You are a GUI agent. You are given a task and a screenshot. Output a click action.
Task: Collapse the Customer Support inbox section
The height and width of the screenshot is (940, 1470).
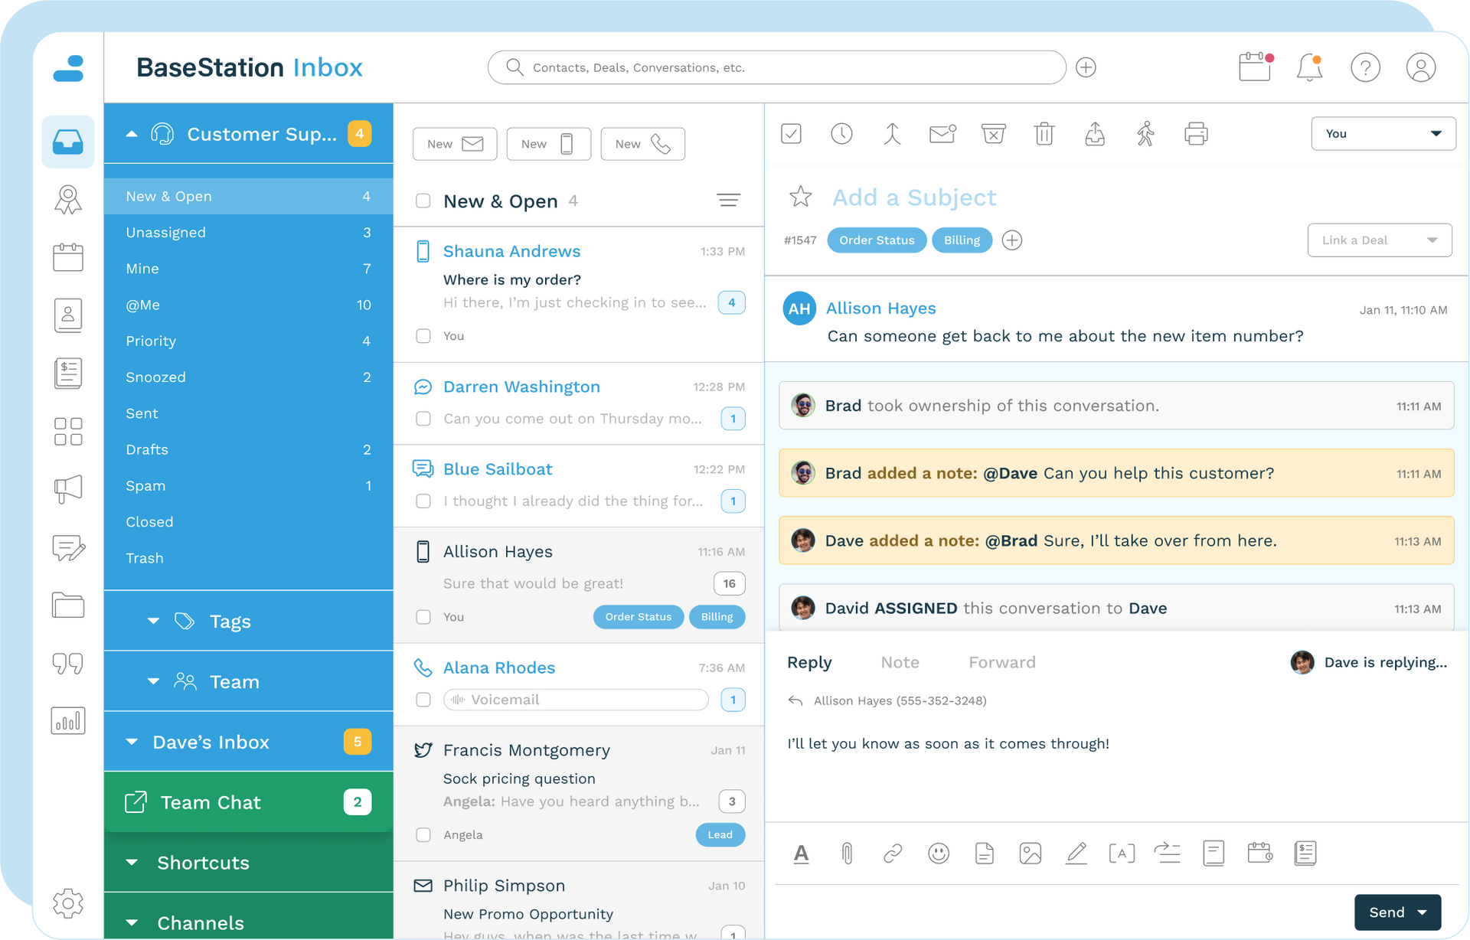coord(132,134)
